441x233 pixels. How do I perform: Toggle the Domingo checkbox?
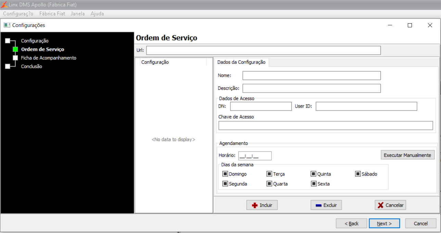[225, 174]
